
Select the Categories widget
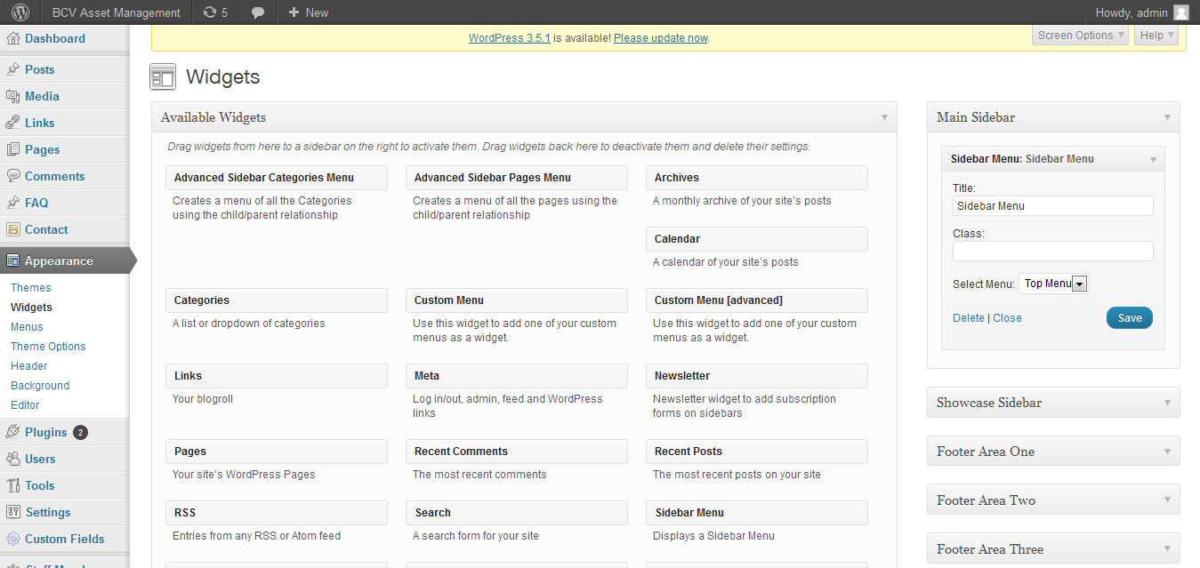[277, 300]
